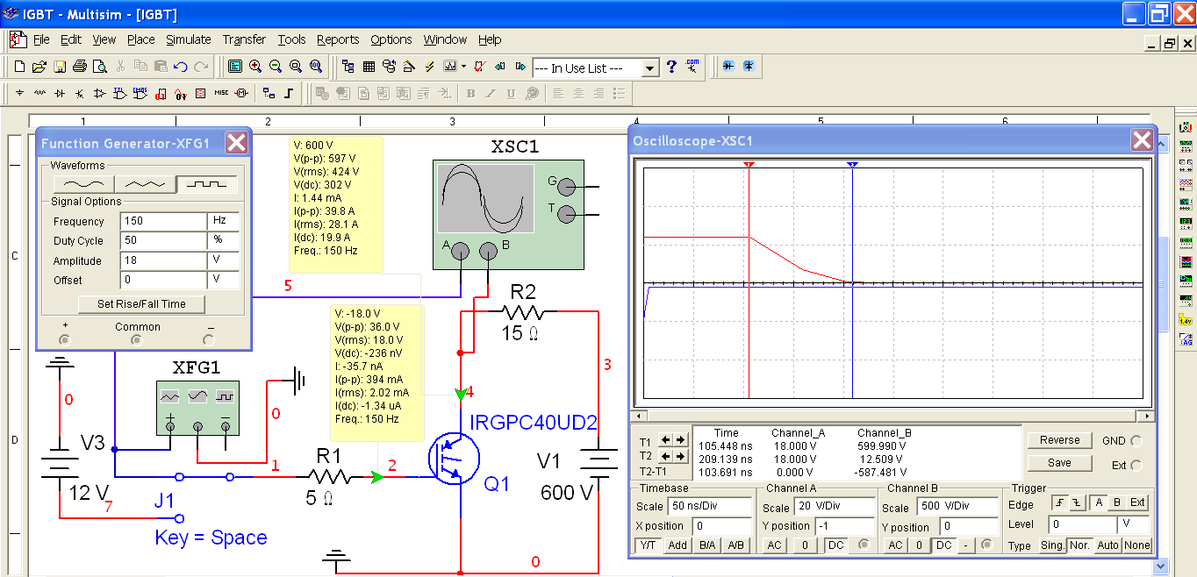Open the Transfer menu
The height and width of the screenshot is (577, 1197).
pyautogui.click(x=244, y=39)
